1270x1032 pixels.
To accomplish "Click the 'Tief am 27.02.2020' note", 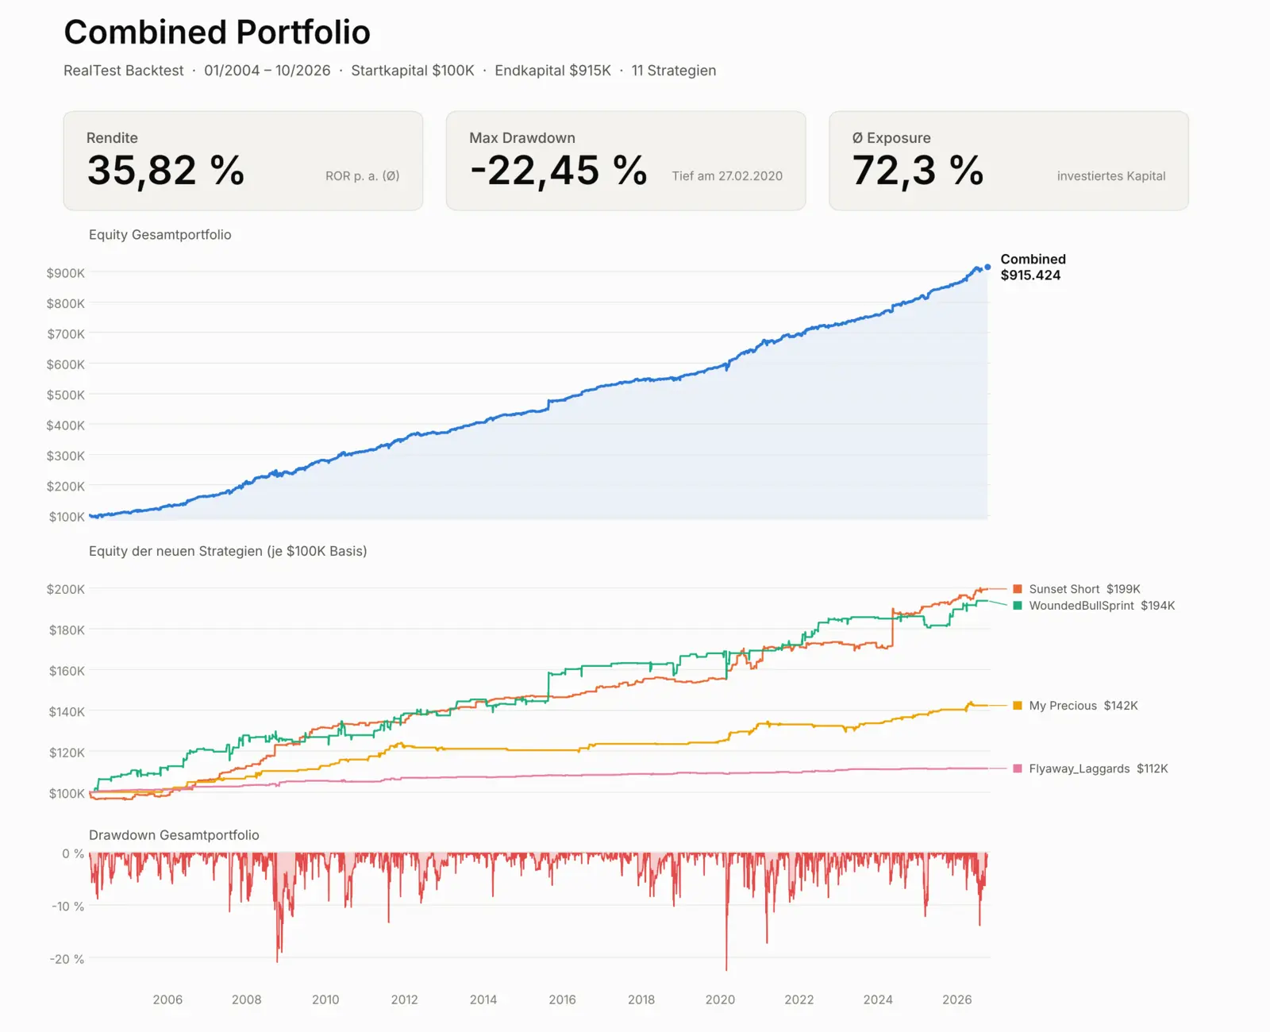I will tap(727, 176).
